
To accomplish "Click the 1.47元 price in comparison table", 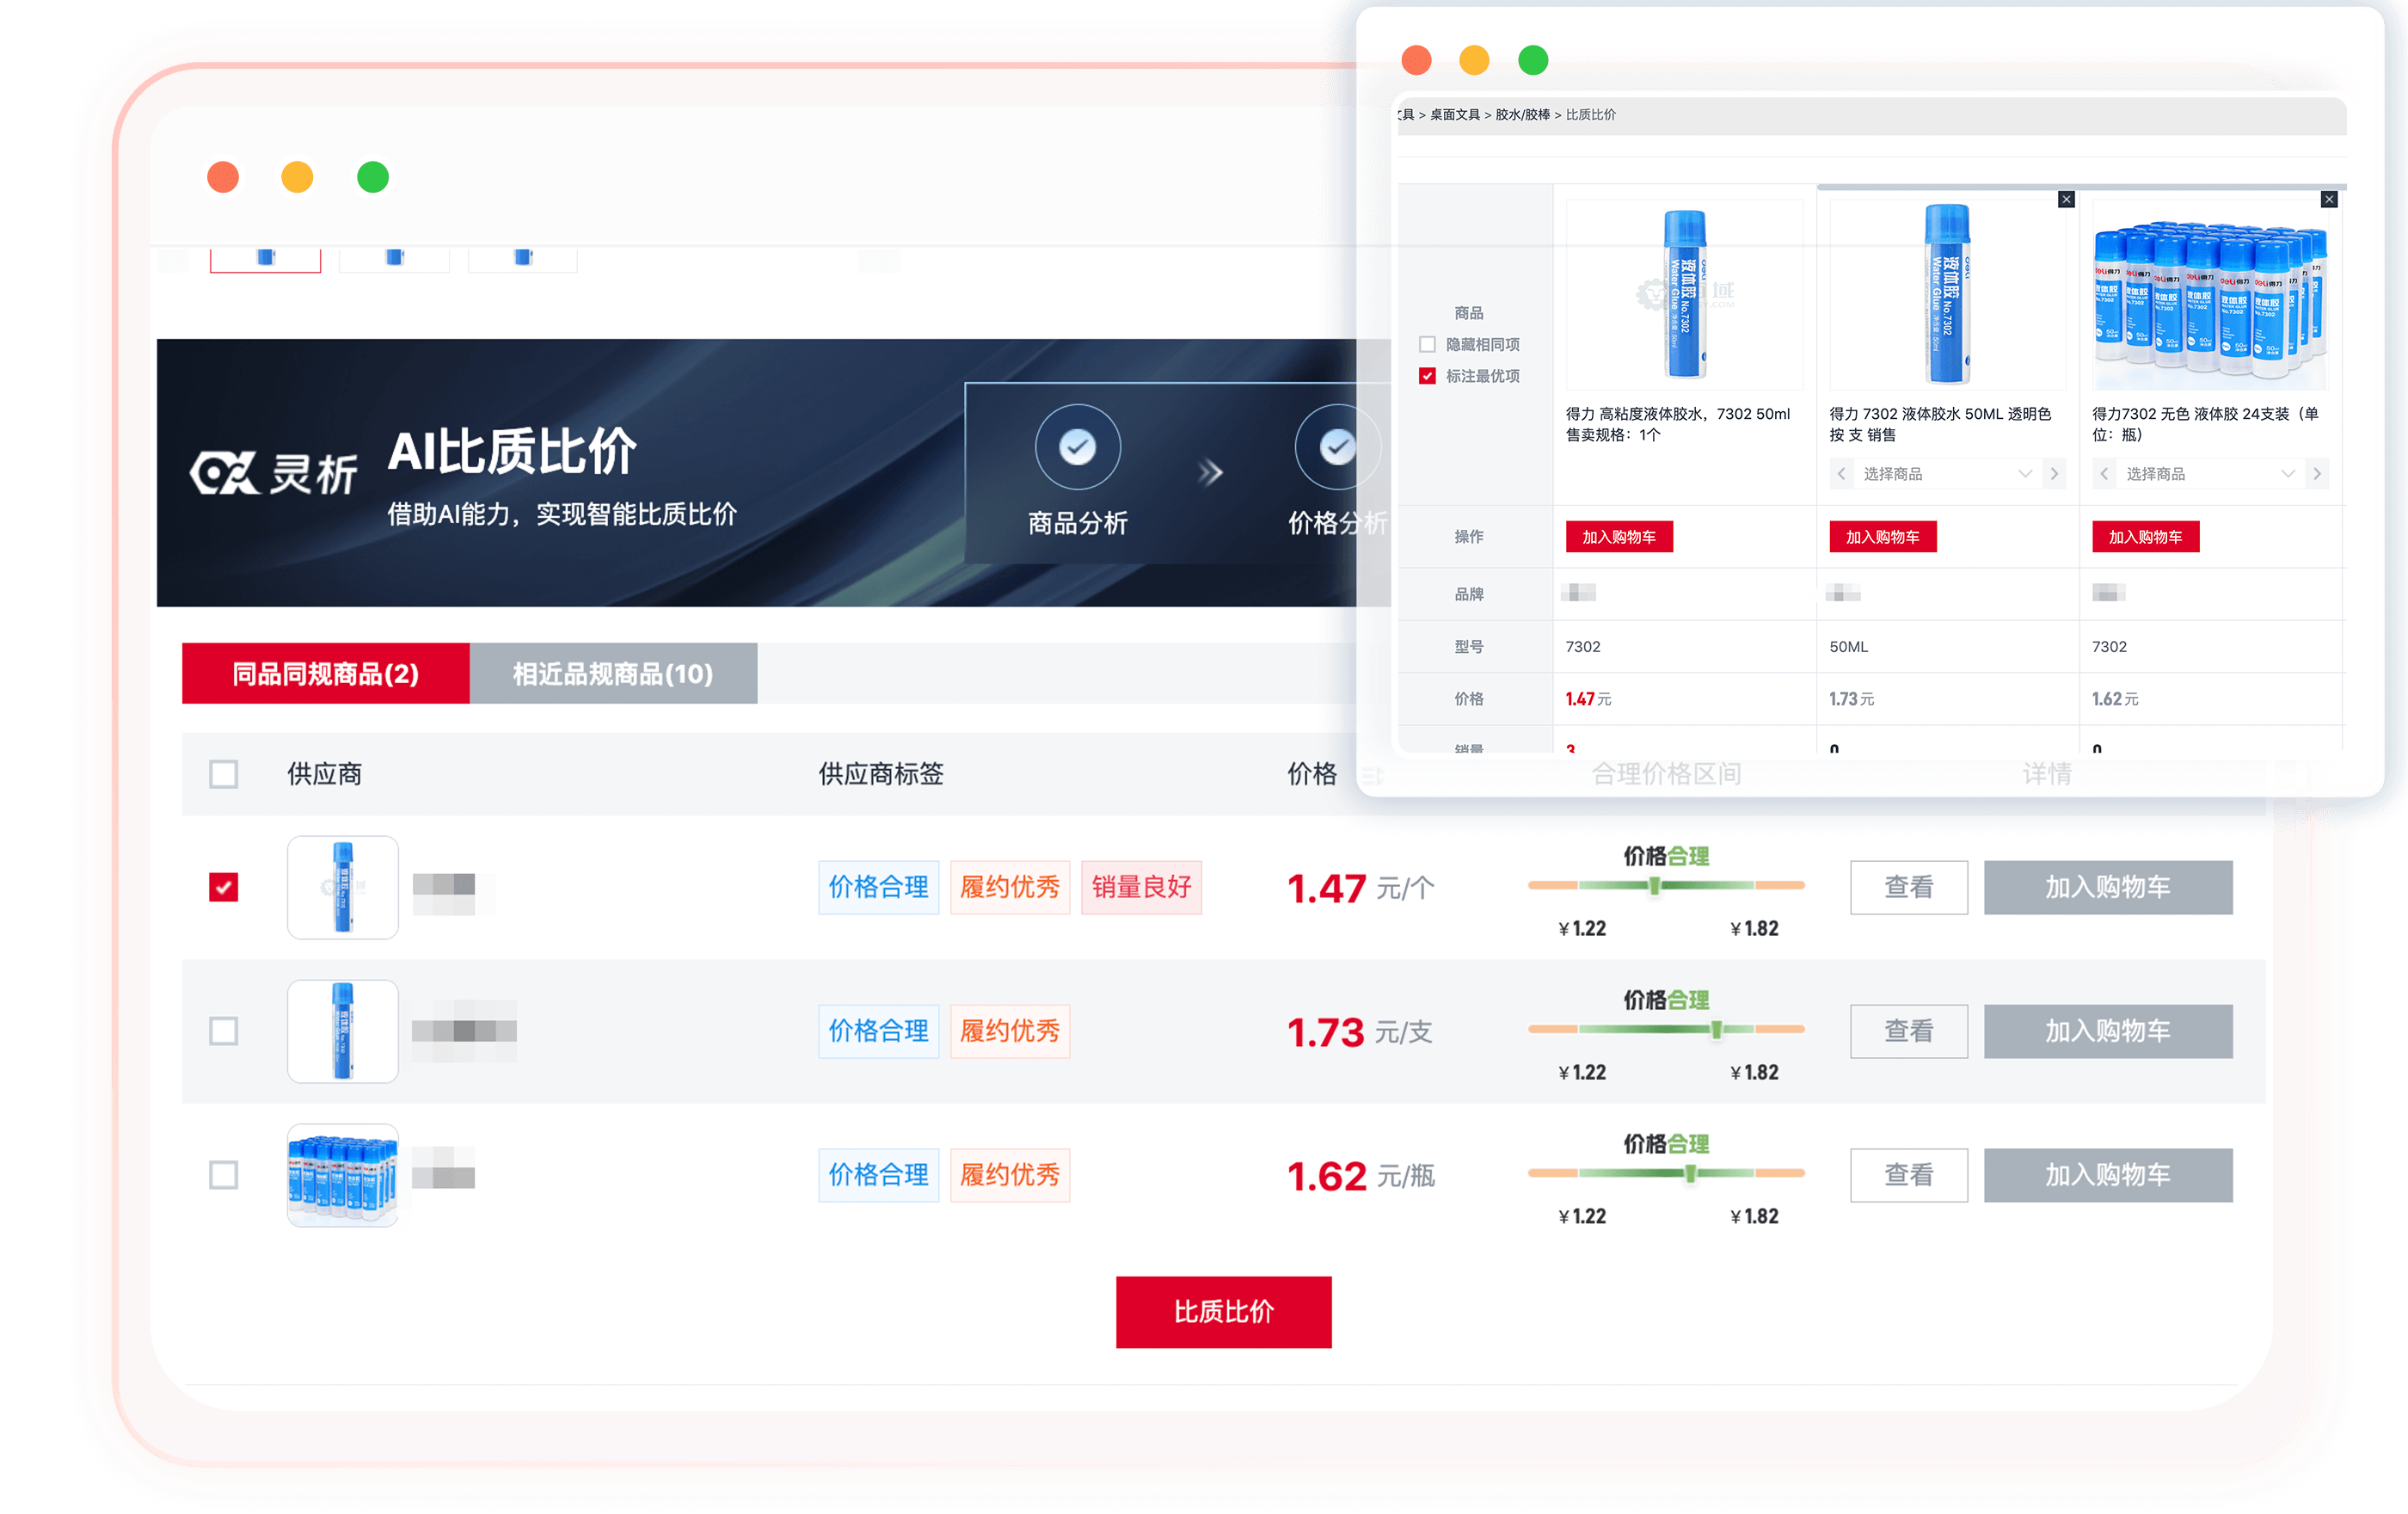I will click(1588, 699).
